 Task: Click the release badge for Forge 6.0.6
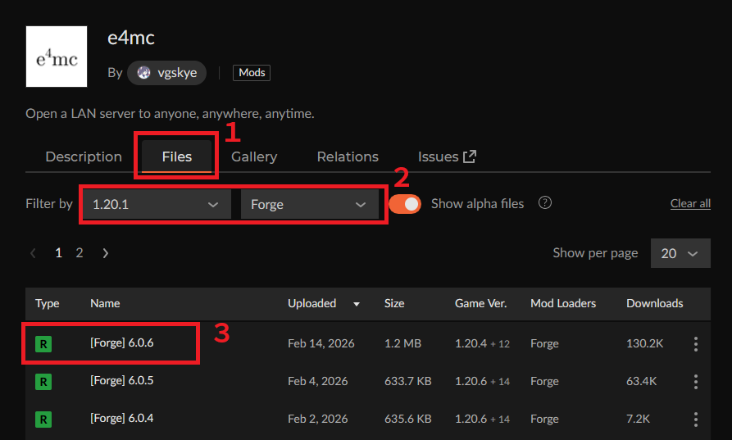coord(43,344)
